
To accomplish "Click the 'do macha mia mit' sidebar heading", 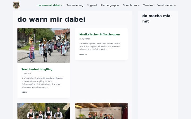I will coord(156,19).
